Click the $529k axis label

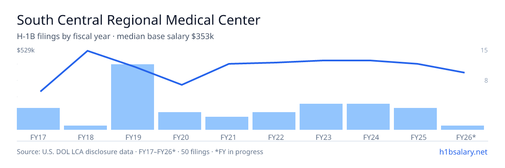click(x=26, y=50)
